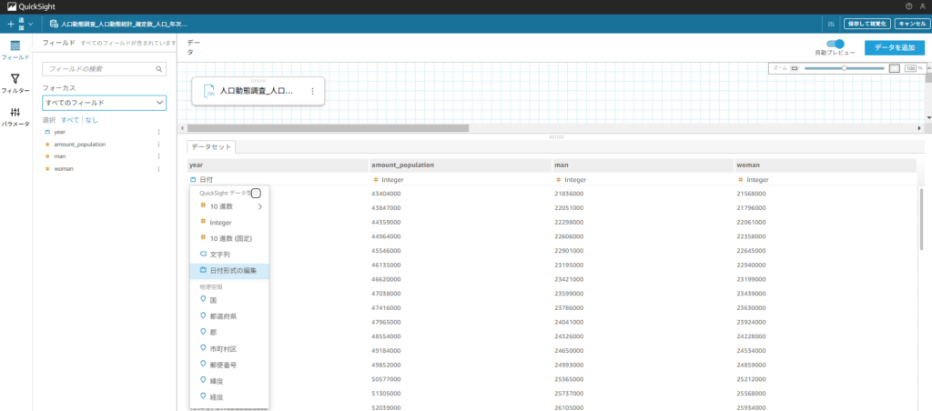Click the help question-mark icon
Viewport: 932px width, 411px height.
click(x=908, y=6)
